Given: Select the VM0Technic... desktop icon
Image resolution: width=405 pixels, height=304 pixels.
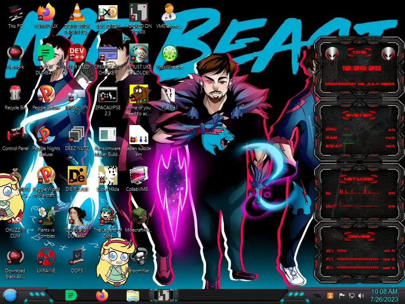Looking at the screenshot, I should [x=169, y=17].
